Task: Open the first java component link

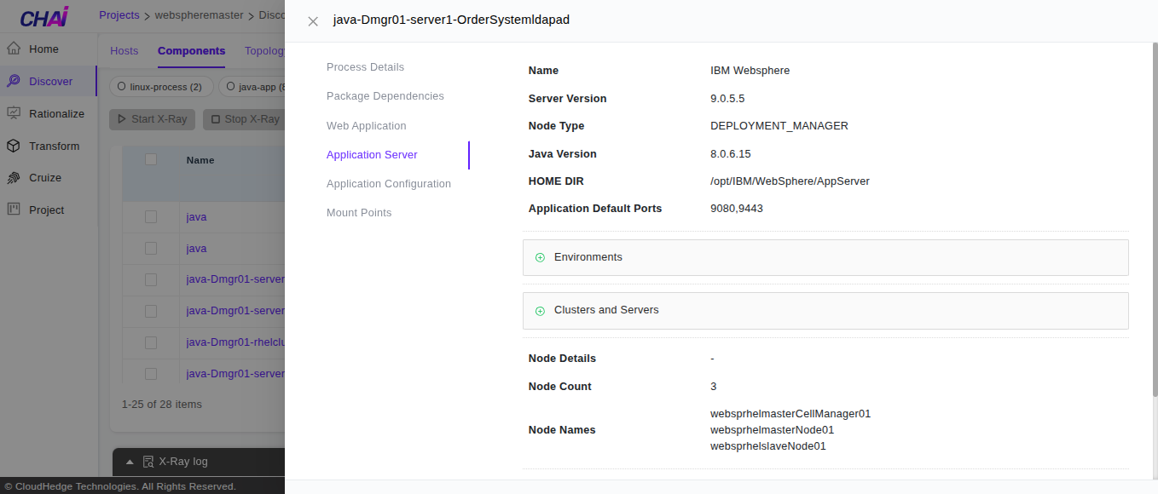Action: [196, 217]
